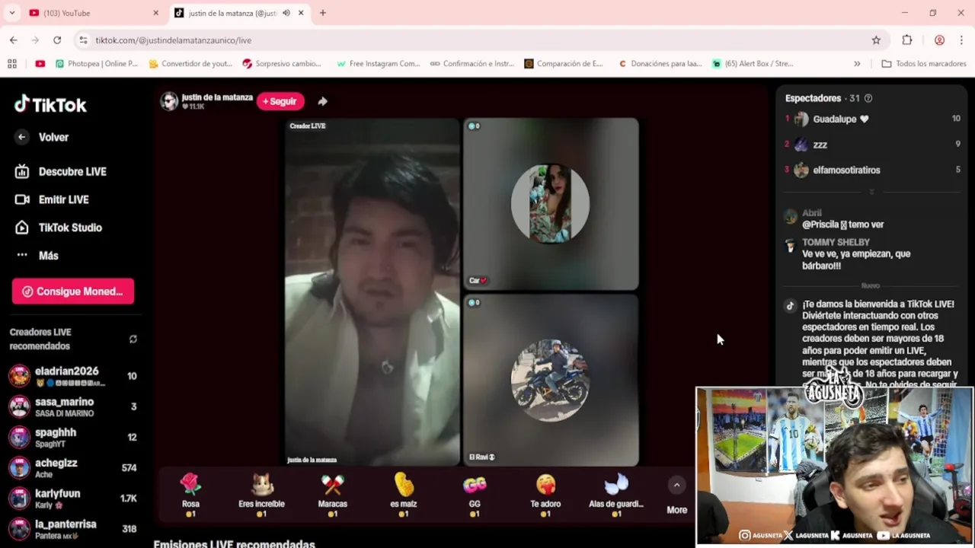This screenshot has height=548, width=975.
Task: Expand the gift list with More
Action: 676,496
